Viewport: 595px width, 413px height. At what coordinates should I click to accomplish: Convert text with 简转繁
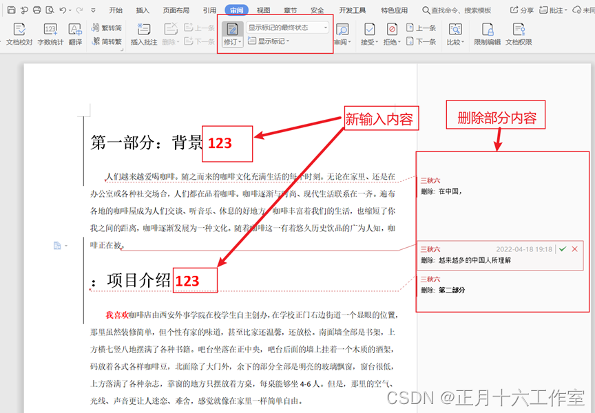click(107, 41)
